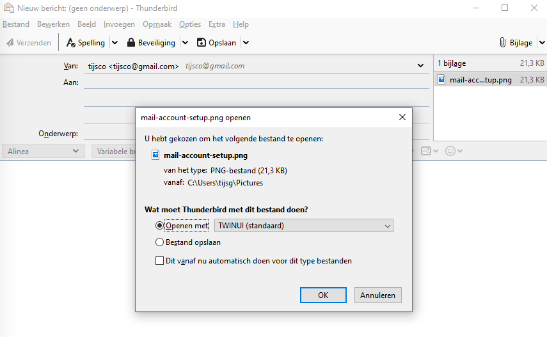This screenshot has width=547, height=337.
Task: Click the Beveiliging padlock icon
Action: (131, 43)
